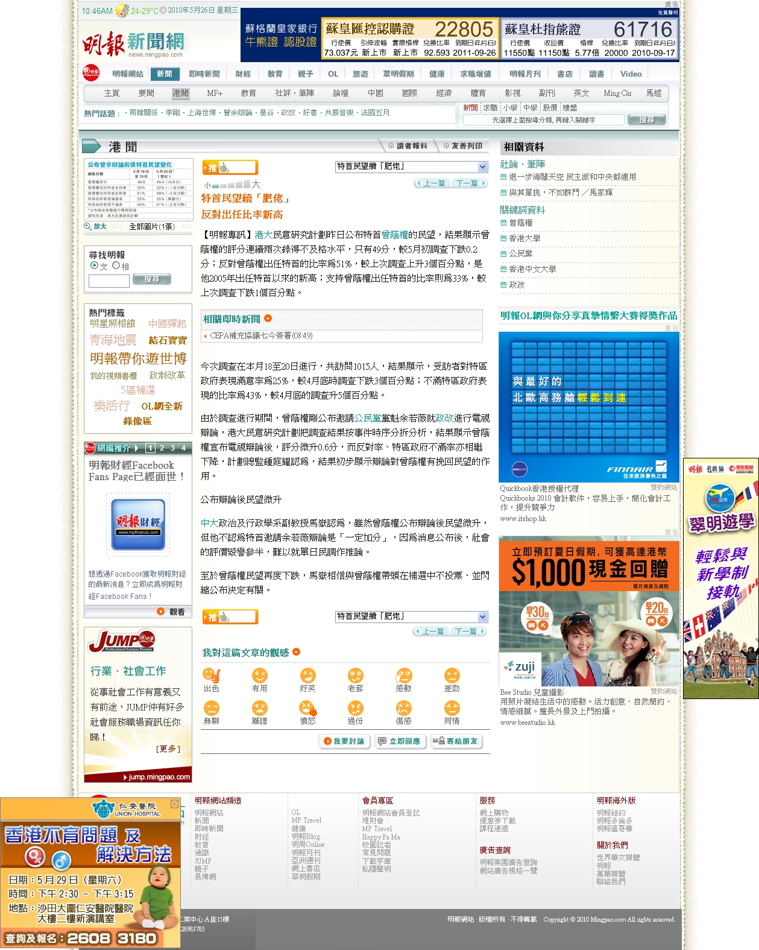This screenshot has height=950, width=759.
Task: Go to 國際 section in sub-menu
Action: 409,93
